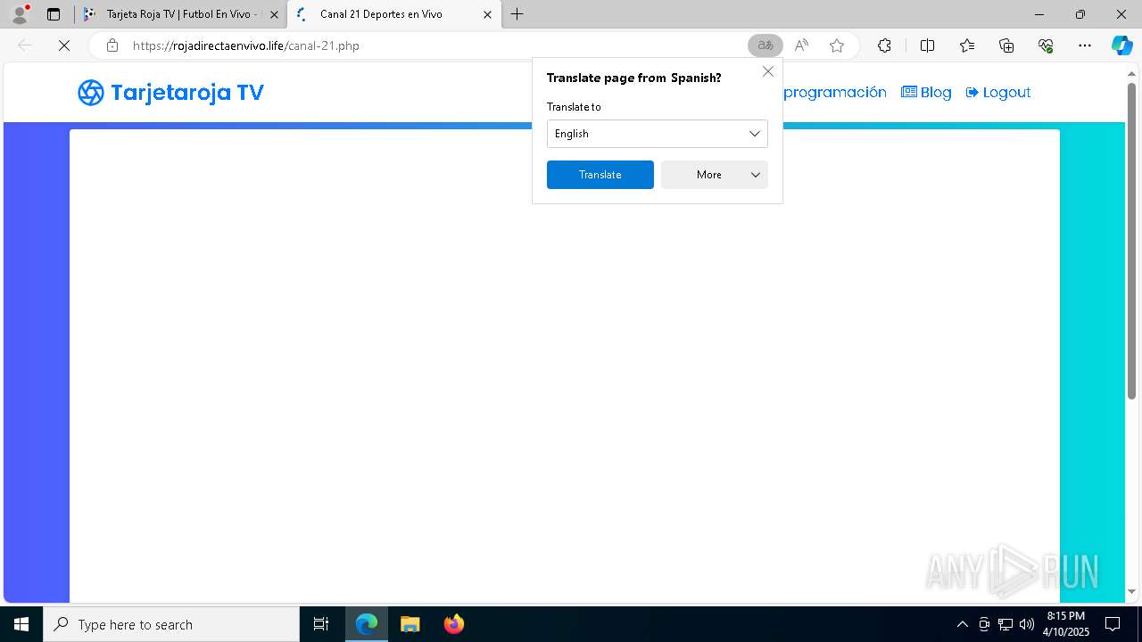This screenshot has height=642, width=1142.
Task: Click the taskbar search box
Action: pos(171,624)
